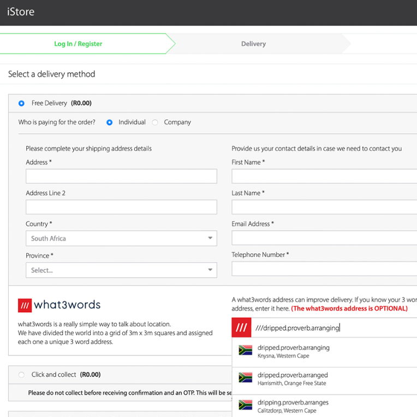Click the Province dropdown arrow
The image size is (417, 417).
(x=210, y=270)
